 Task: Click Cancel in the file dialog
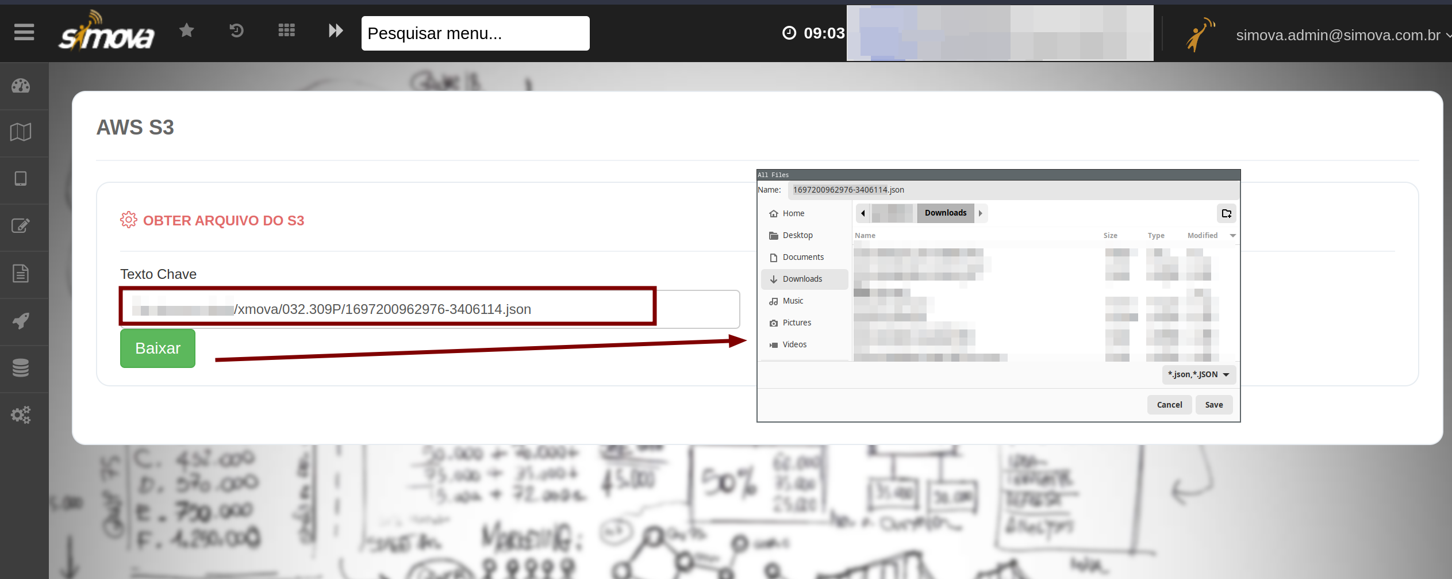(x=1169, y=405)
